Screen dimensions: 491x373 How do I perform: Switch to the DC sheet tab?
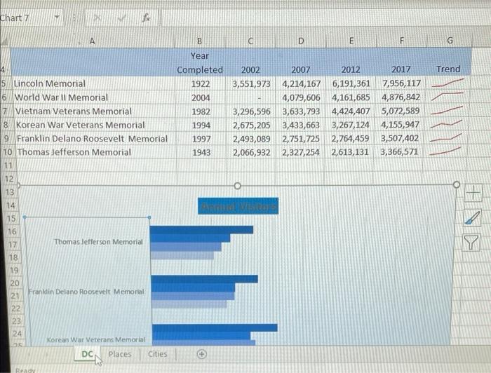click(x=87, y=354)
